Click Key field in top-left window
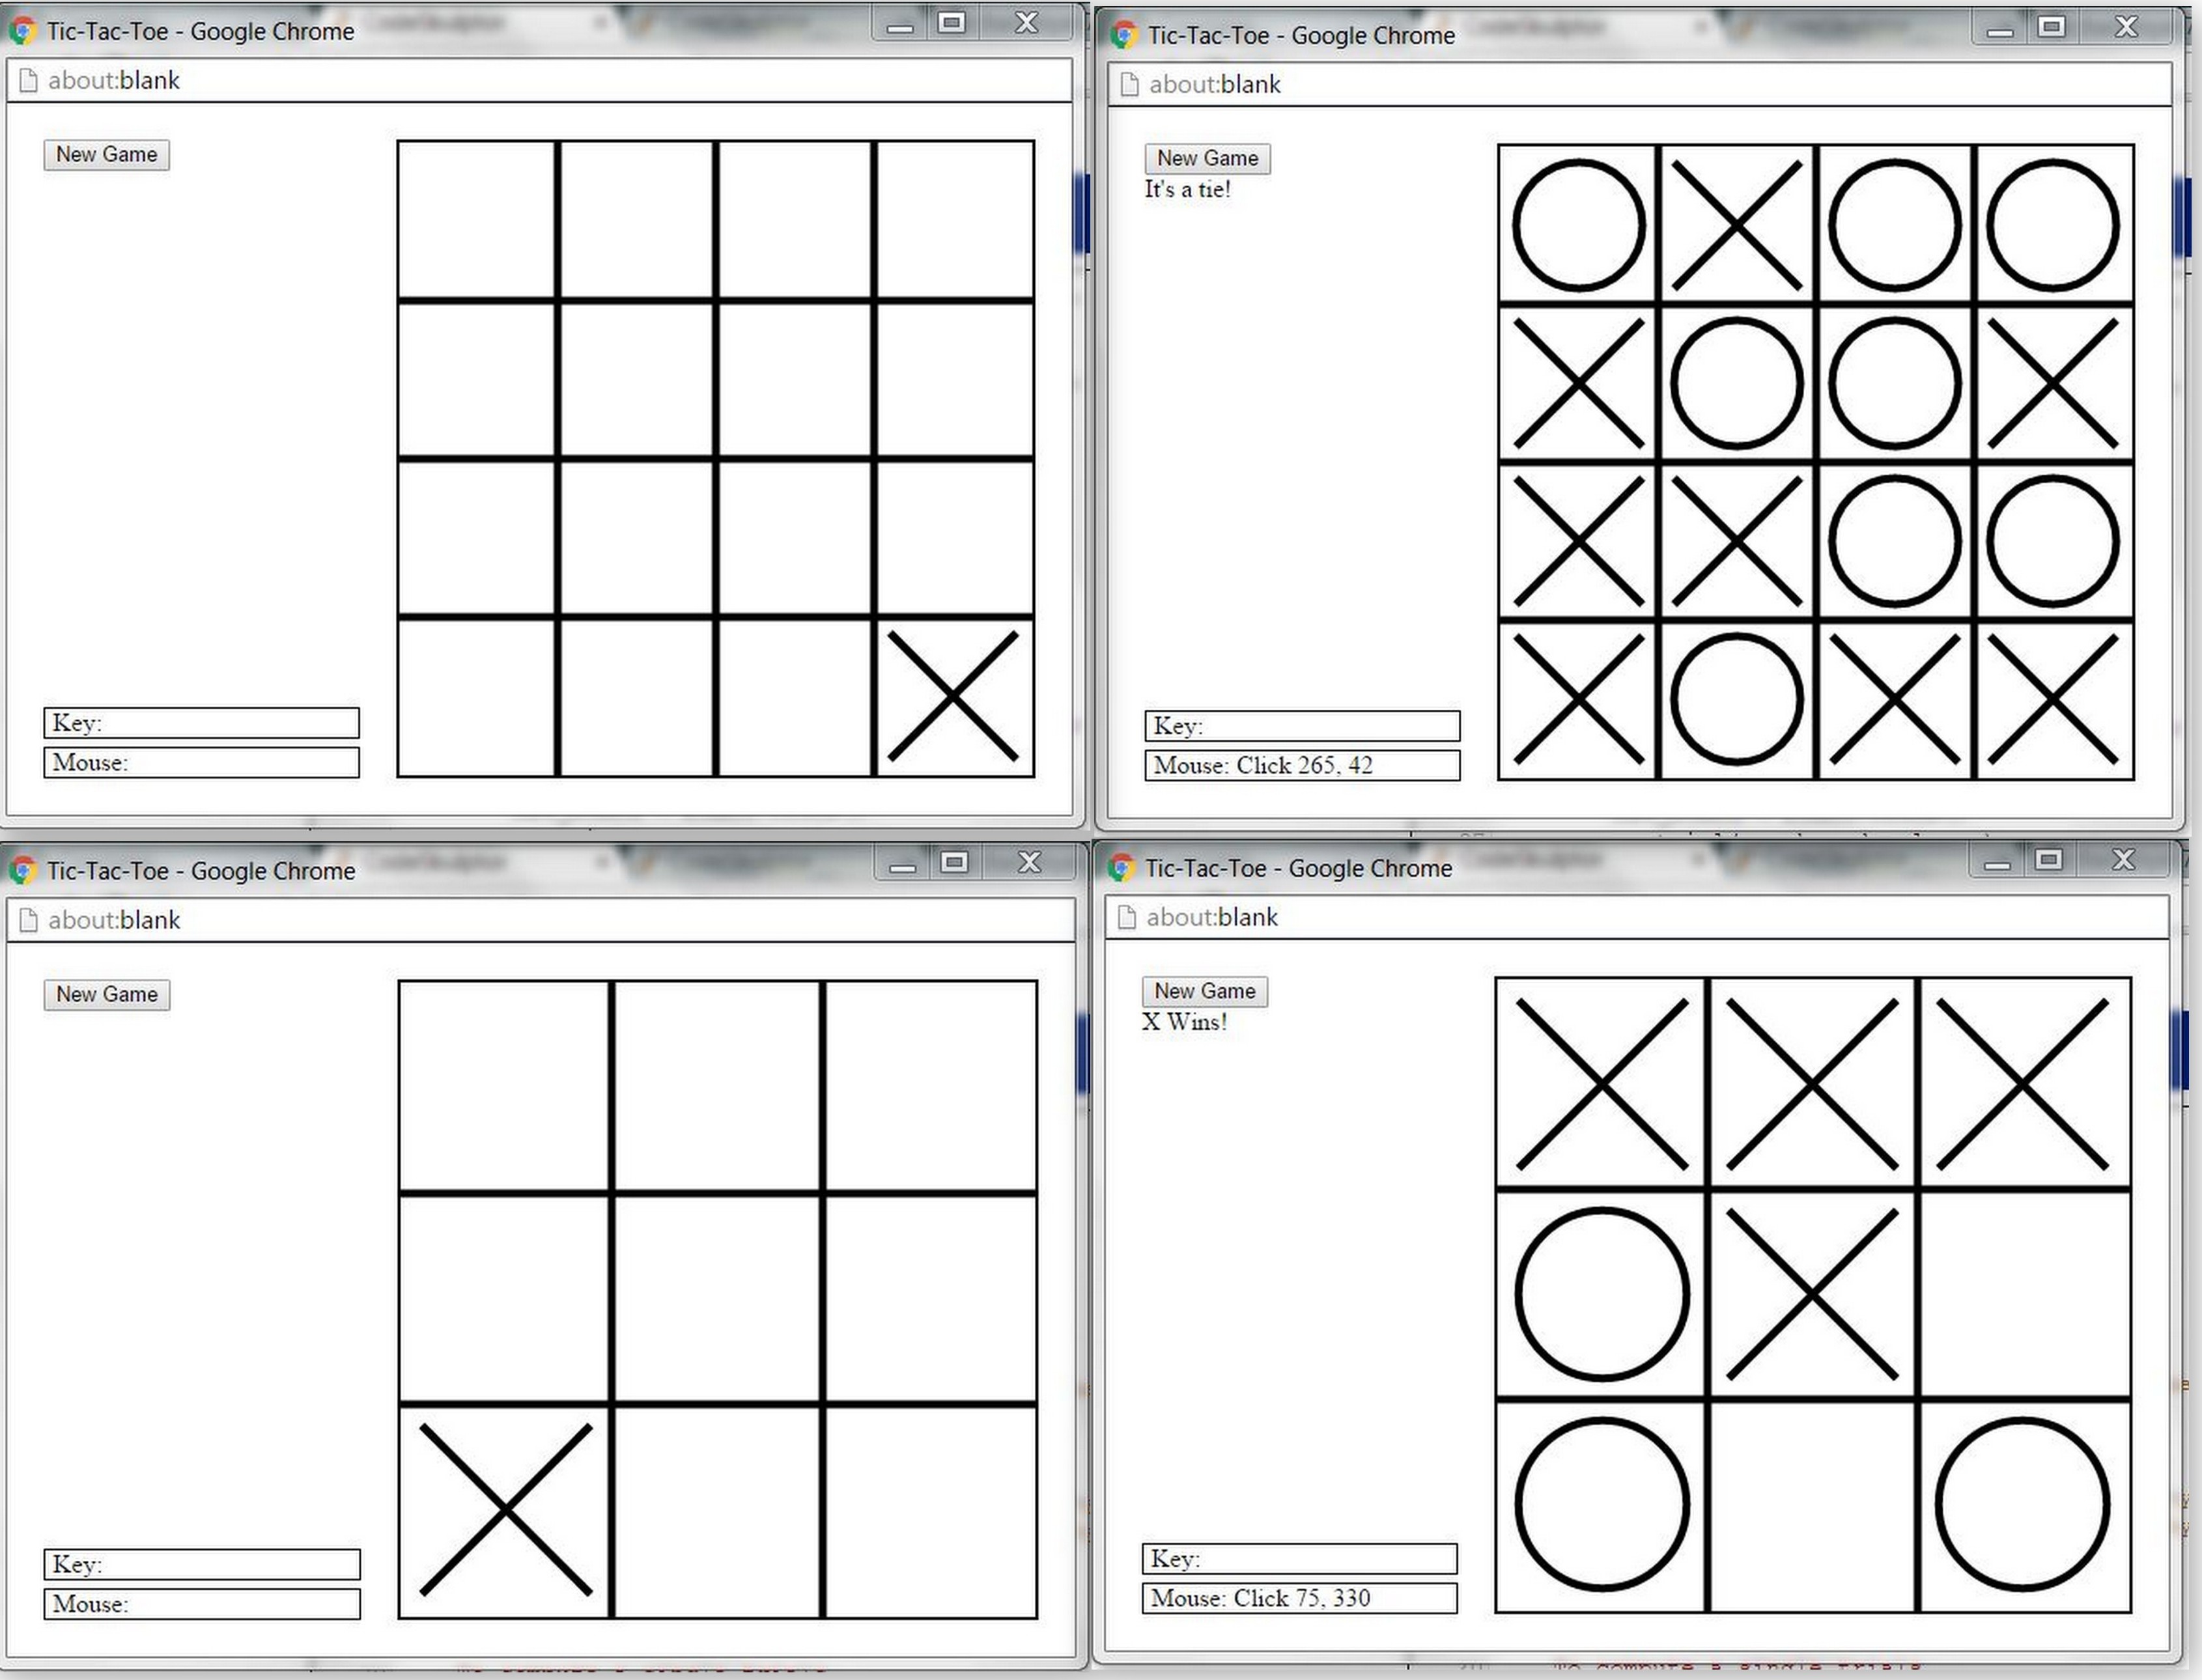The height and width of the screenshot is (1680, 2202). pos(201,723)
